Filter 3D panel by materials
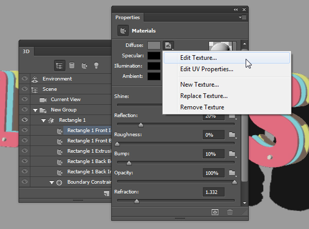The height and width of the screenshot is (229, 309). [x=84, y=66]
